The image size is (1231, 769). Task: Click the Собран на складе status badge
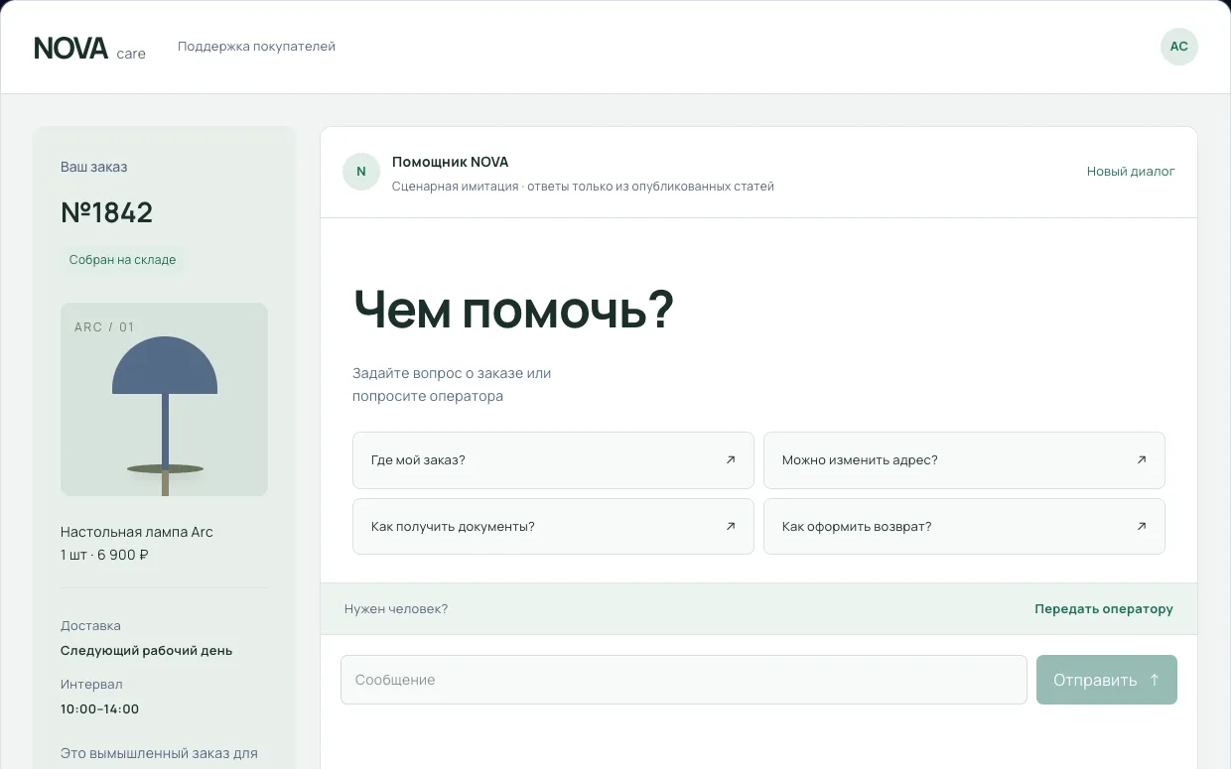tap(122, 260)
